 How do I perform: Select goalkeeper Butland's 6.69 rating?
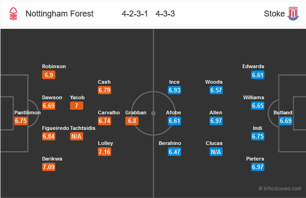(285, 121)
